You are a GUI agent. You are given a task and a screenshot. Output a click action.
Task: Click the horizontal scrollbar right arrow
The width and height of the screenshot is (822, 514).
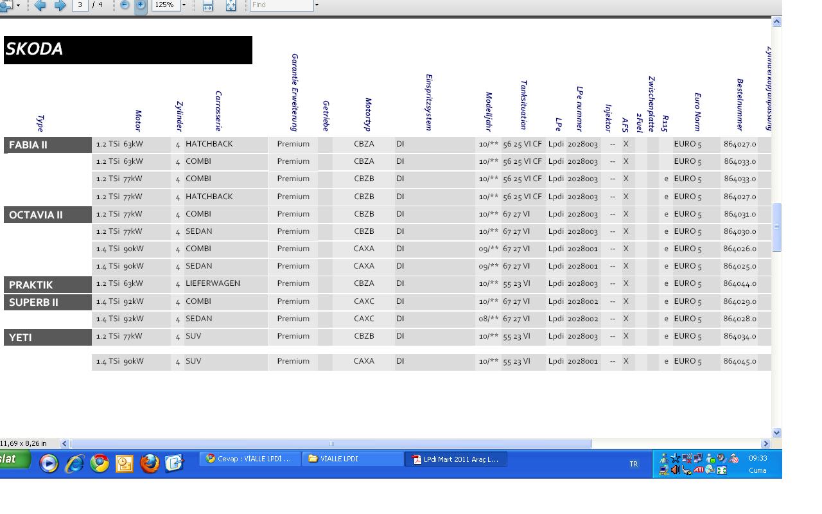[x=765, y=443]
